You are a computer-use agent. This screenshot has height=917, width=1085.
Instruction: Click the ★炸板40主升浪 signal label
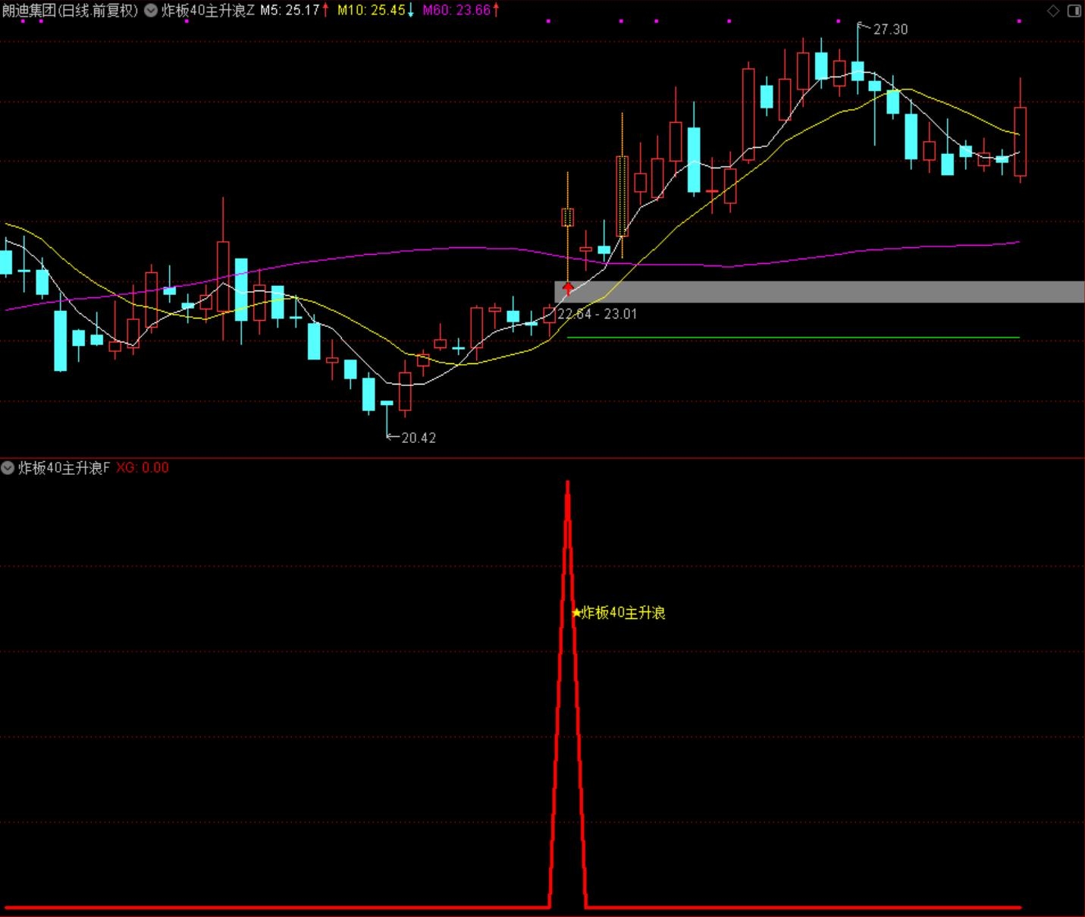click(x=619, y=613)
